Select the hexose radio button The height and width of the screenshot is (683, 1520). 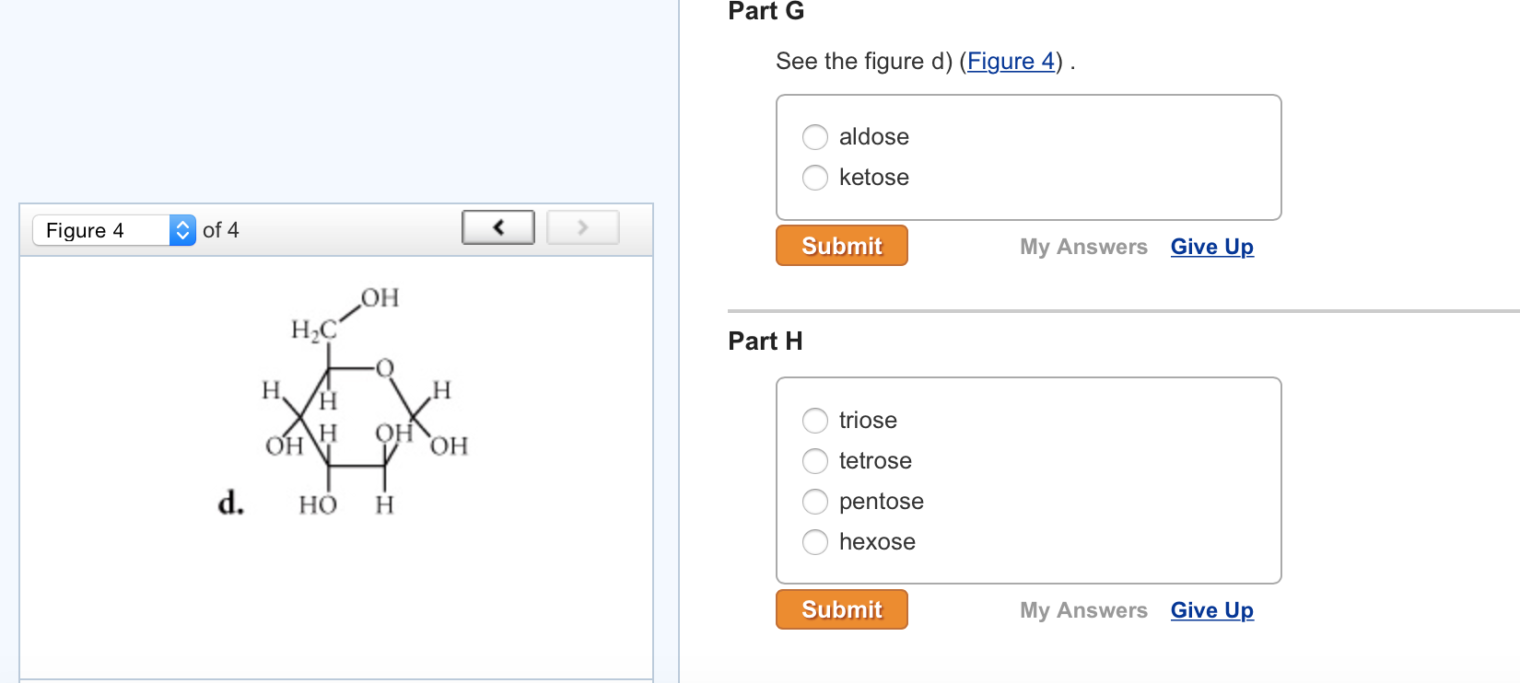[x=814, y=542]
